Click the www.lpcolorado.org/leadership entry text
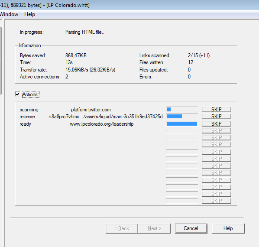This screenshot has width=259, height=247. click(102, 124)
